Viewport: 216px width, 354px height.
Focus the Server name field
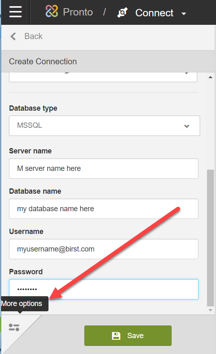point(104,168)
